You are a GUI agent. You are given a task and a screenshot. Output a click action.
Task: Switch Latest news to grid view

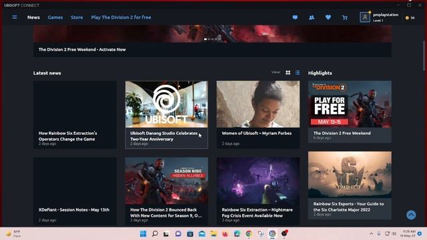click(x=288, y=73)
